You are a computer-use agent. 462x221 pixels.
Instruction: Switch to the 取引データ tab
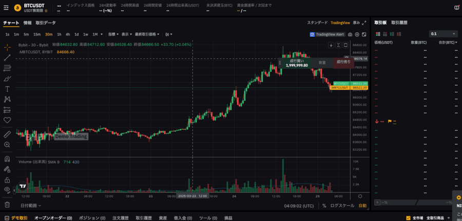point(46,23)
